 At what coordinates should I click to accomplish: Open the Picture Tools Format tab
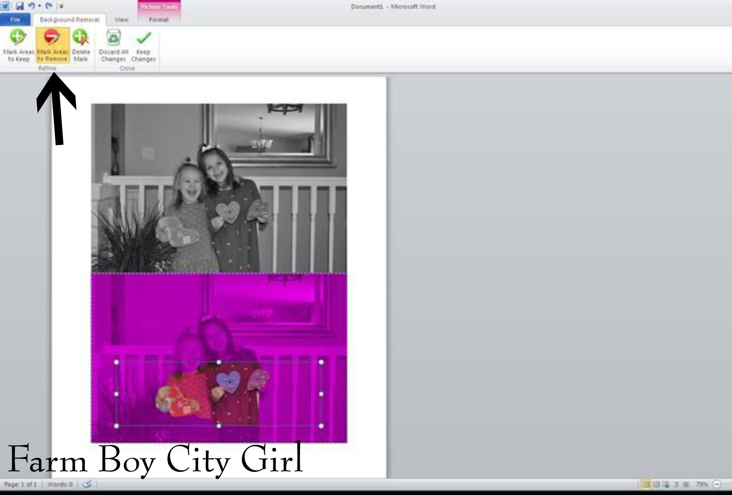[159, 20]
